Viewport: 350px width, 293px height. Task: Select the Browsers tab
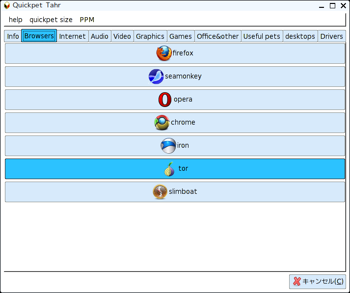point(39,36)
